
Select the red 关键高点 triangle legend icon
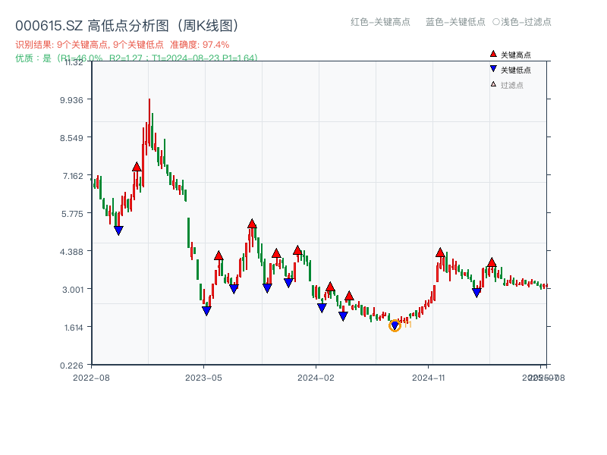pos(493,54)
